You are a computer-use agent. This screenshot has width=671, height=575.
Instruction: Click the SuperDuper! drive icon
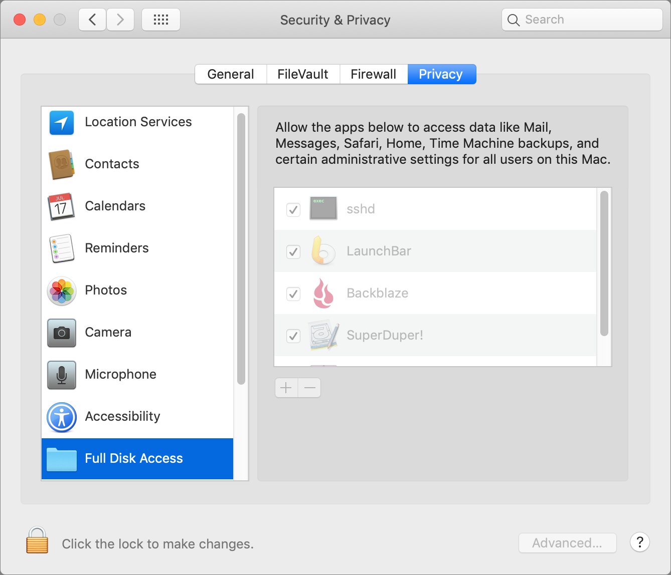[323, 335]
